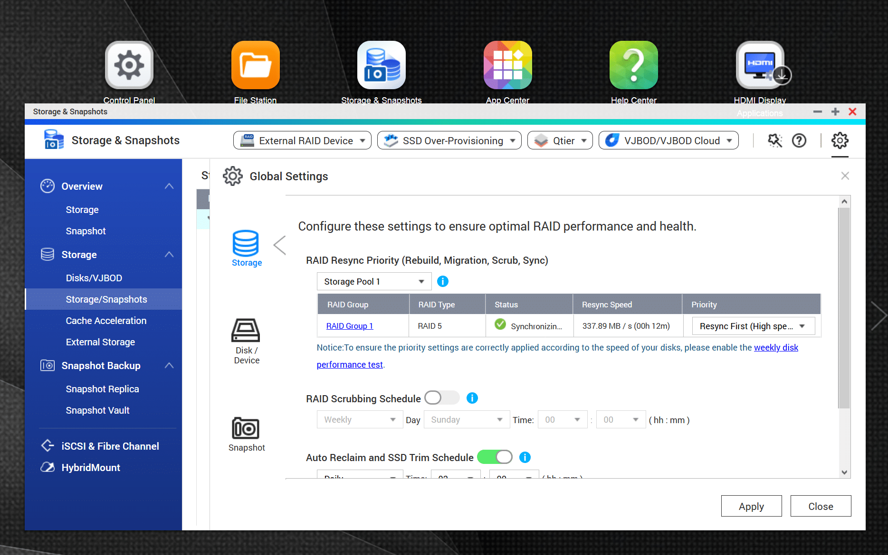This screenshot has width=888, height=555.
Task: Click scrollbar up arrow in settings
Action: [x=844, y=202]
